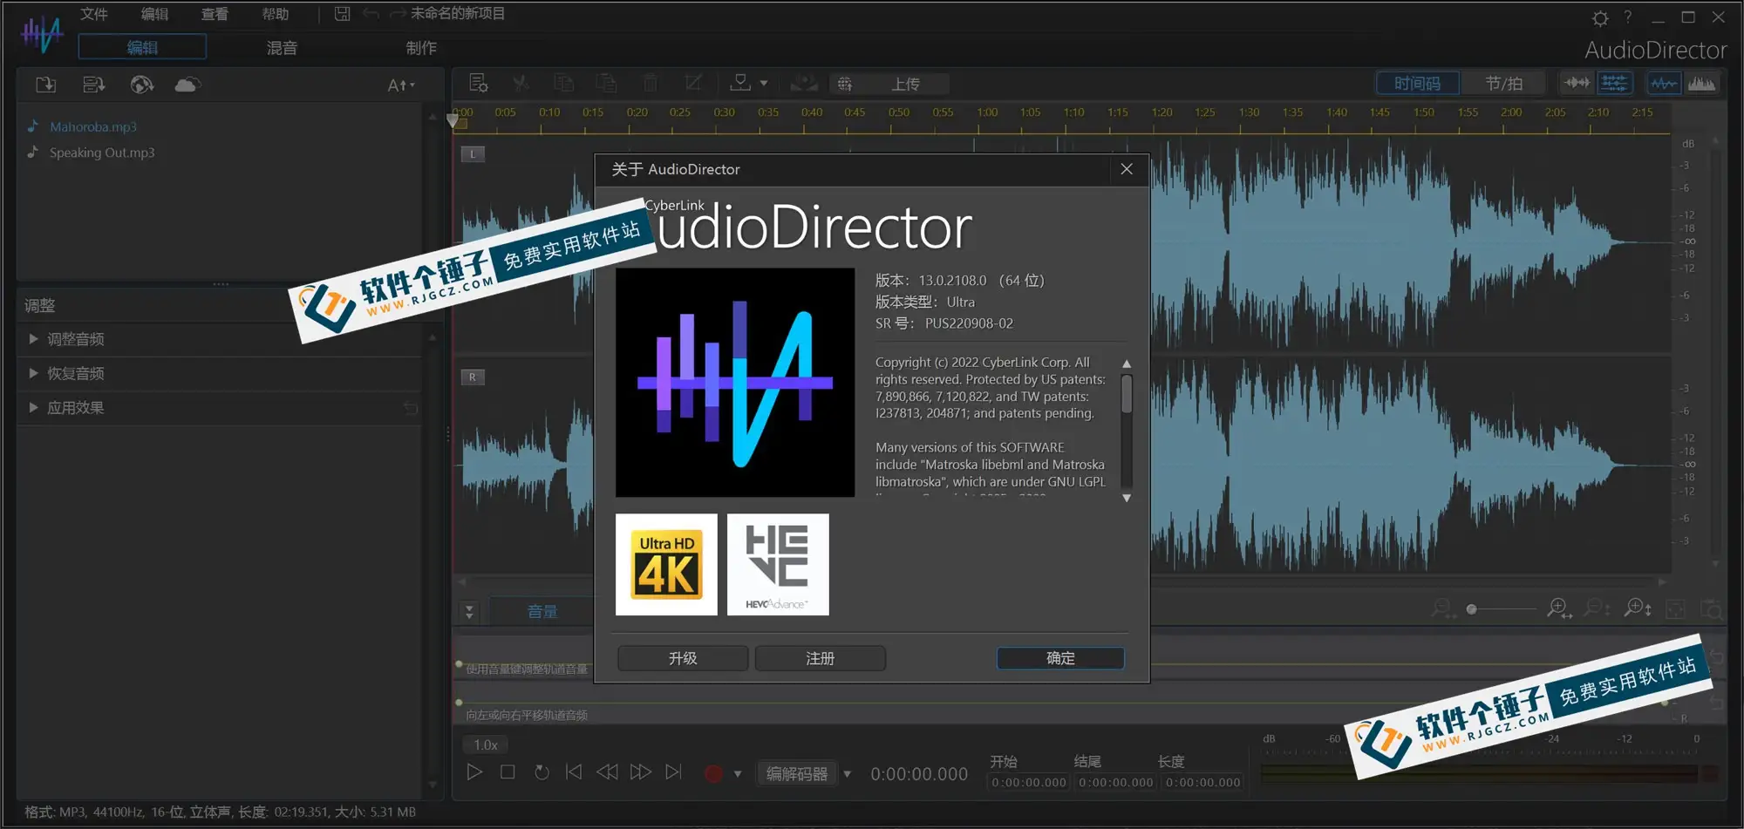Screen dimensions: 1744x829
Task: Click the cloud download icon
Action: pyautogui.click(x=187, y=84)
